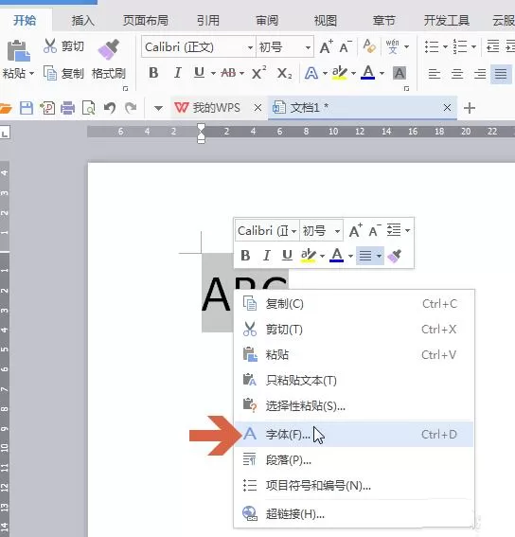The width and height of the screenshot is (515, 537).
Task: Toggle underline U in ribbon
Action: pos(199,73)
